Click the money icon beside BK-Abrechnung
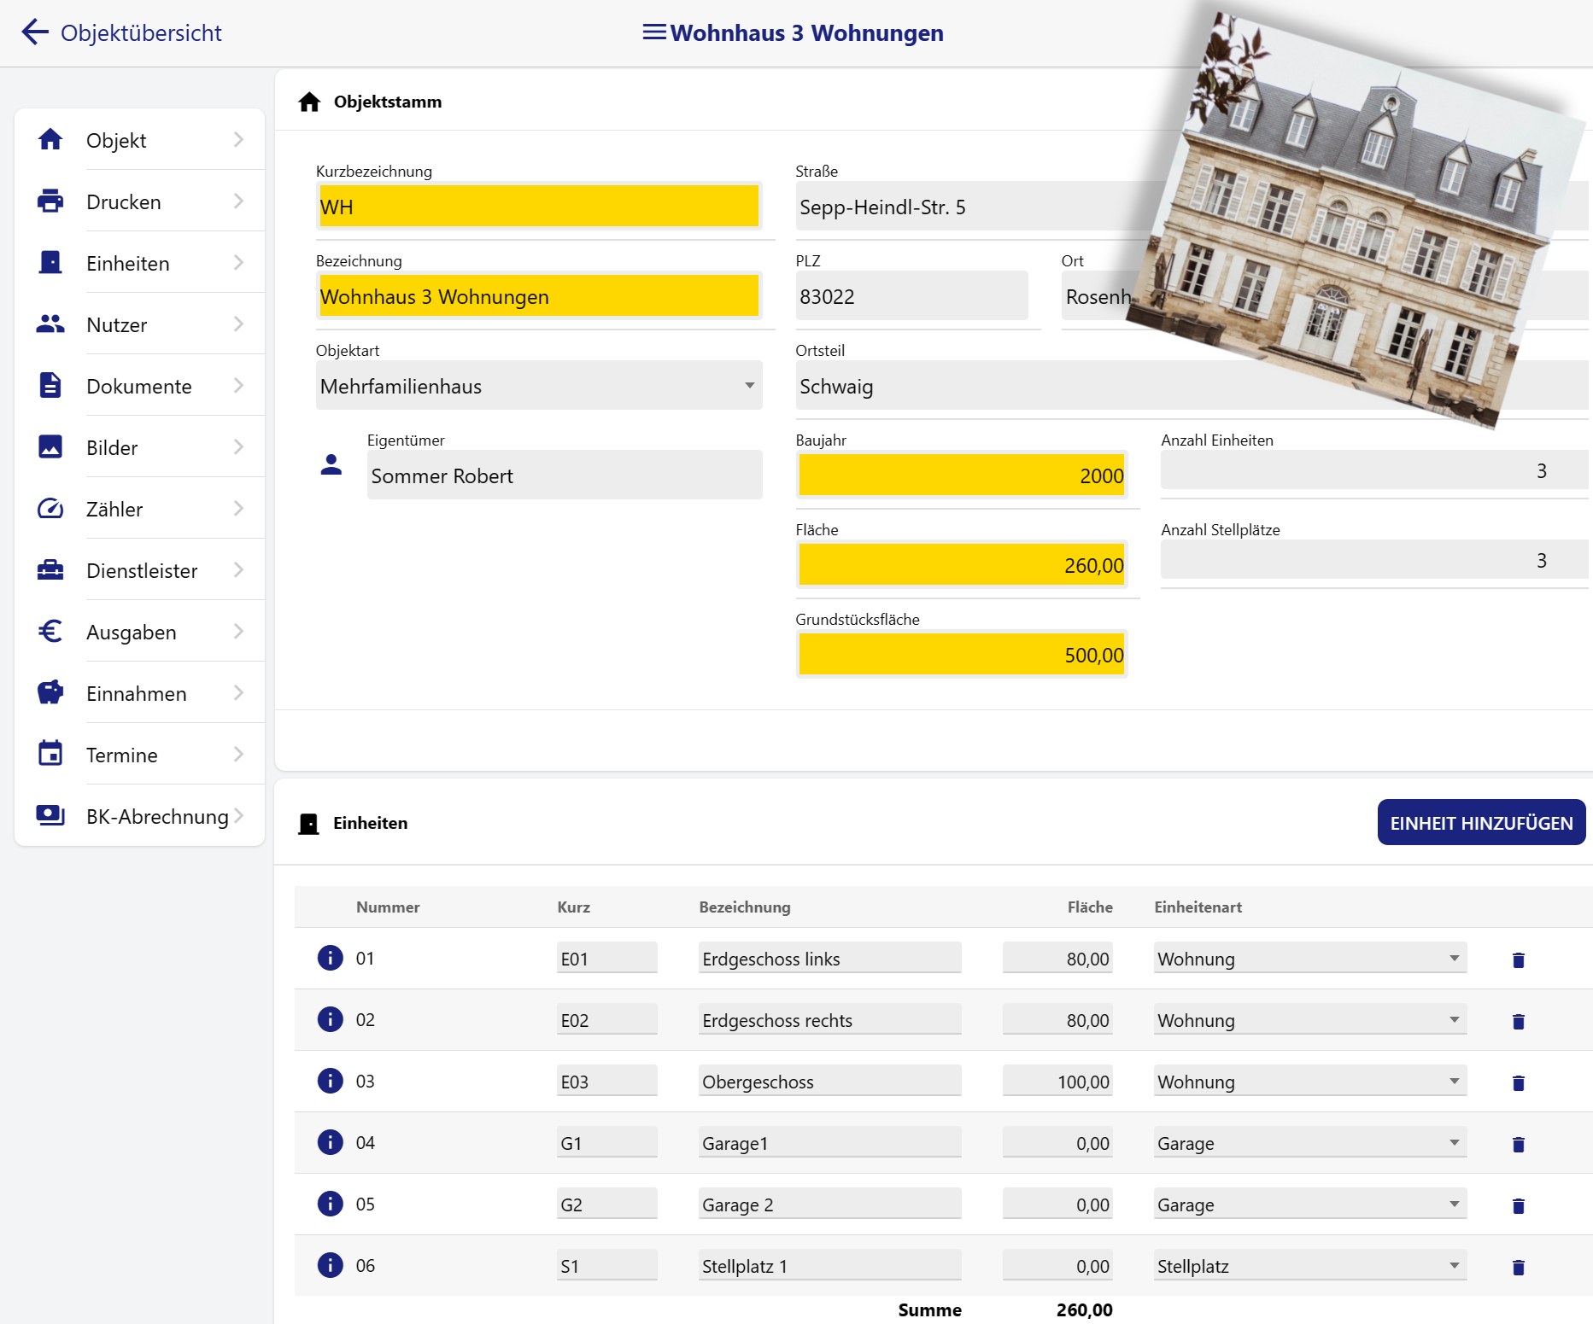The height and width of the screenshot is (1324, 1593). 50,815
